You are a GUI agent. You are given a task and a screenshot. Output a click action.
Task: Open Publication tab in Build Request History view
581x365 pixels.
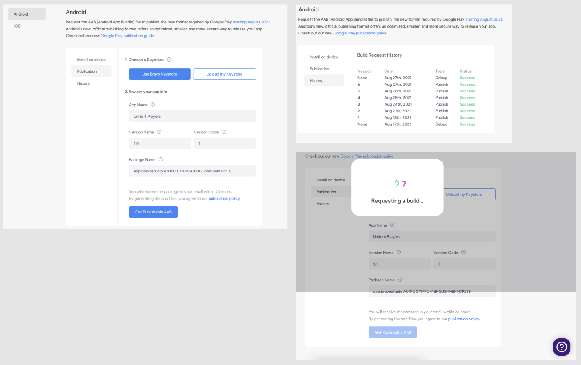319,69
